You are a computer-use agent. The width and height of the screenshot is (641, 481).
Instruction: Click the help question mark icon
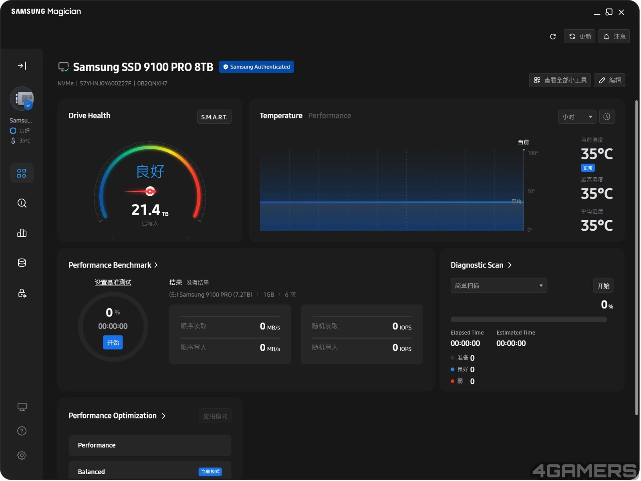22,431
